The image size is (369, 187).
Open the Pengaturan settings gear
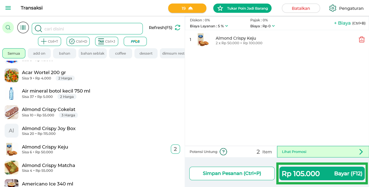point(333,8)
